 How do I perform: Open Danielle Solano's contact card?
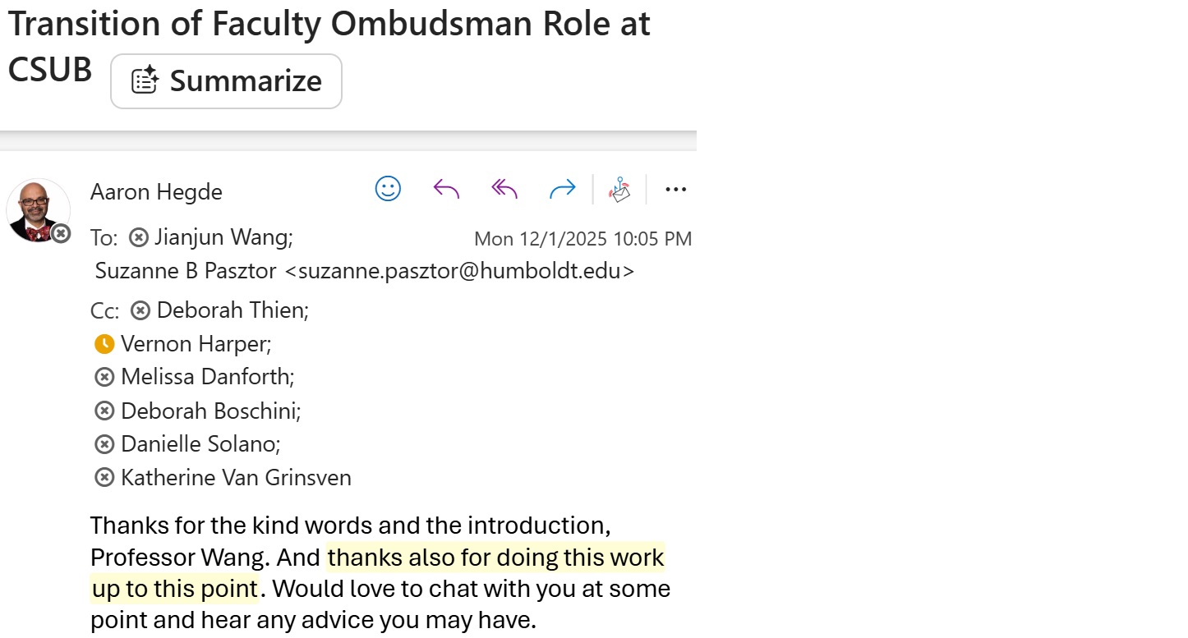point(200,444)
